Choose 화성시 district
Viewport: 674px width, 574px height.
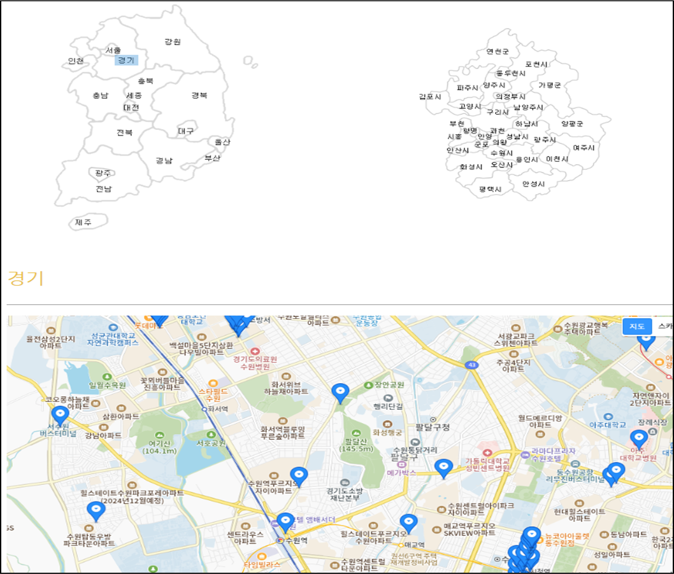(x=471, y=167)
